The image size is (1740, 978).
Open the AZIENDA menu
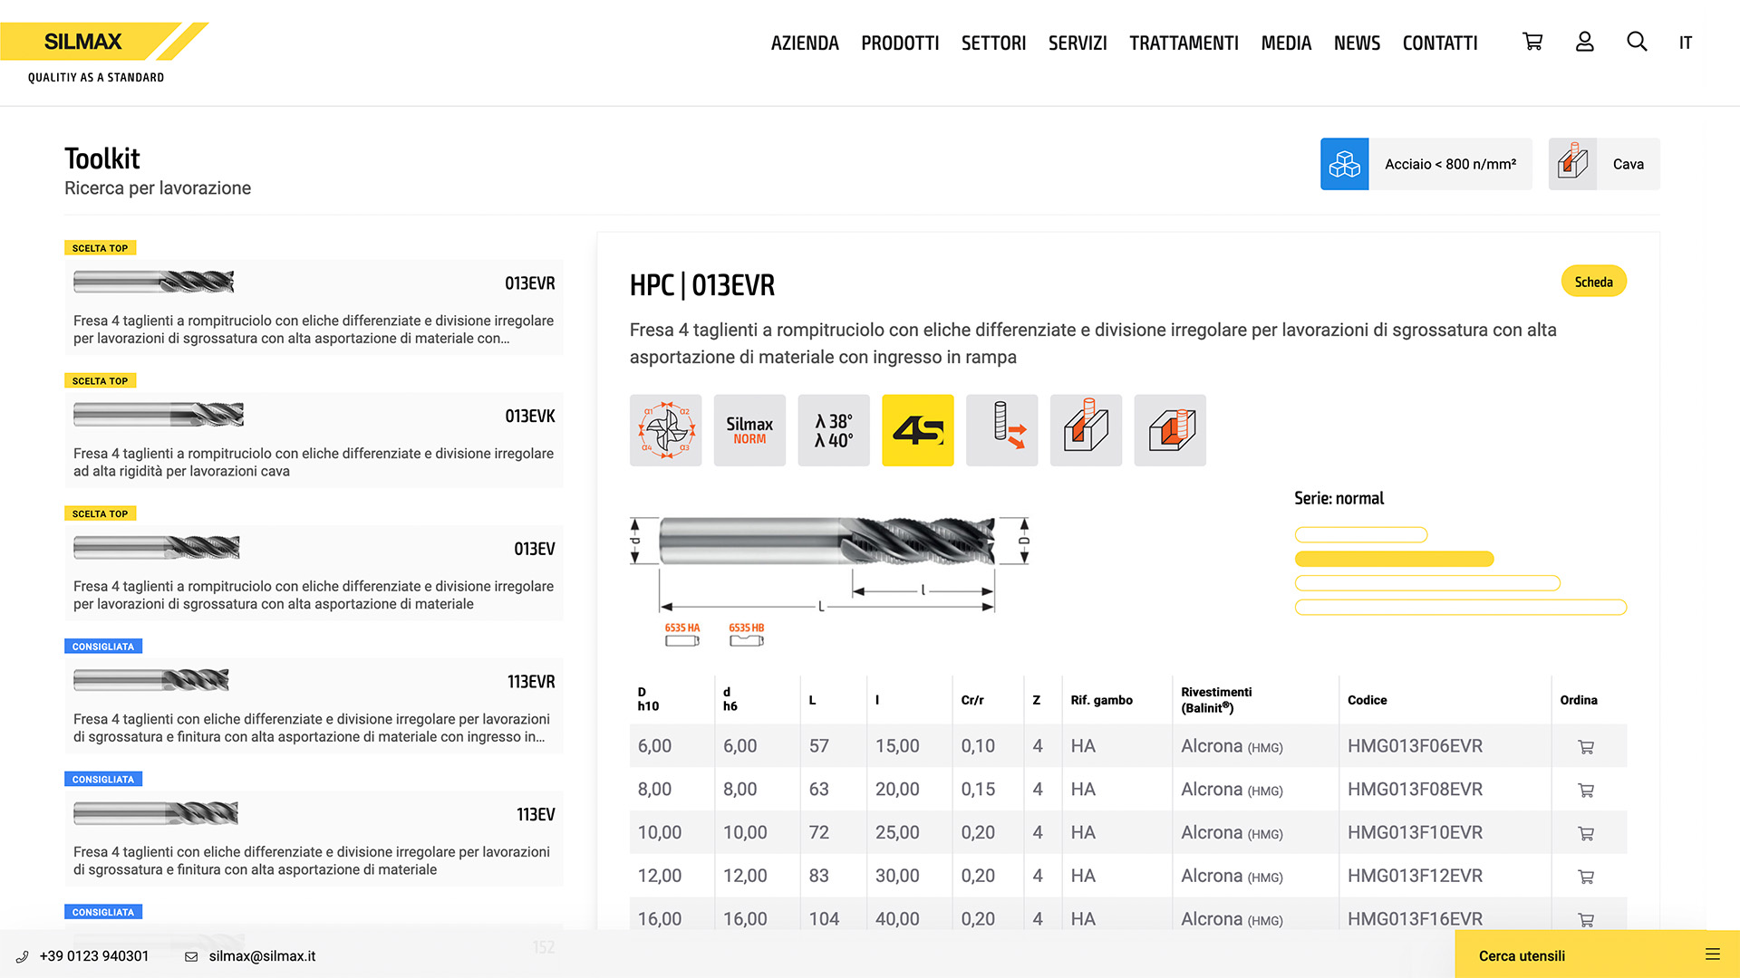point(805,43)
